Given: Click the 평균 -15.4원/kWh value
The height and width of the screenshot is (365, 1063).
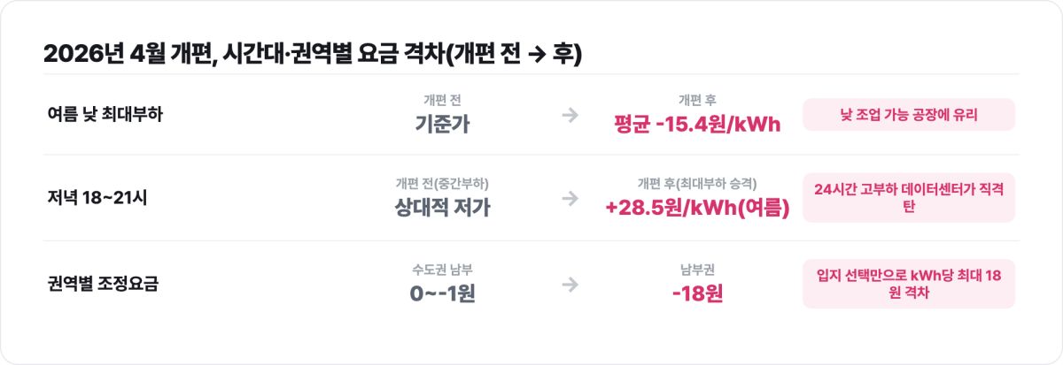Looking at the screenshot, I should point(697,124).
